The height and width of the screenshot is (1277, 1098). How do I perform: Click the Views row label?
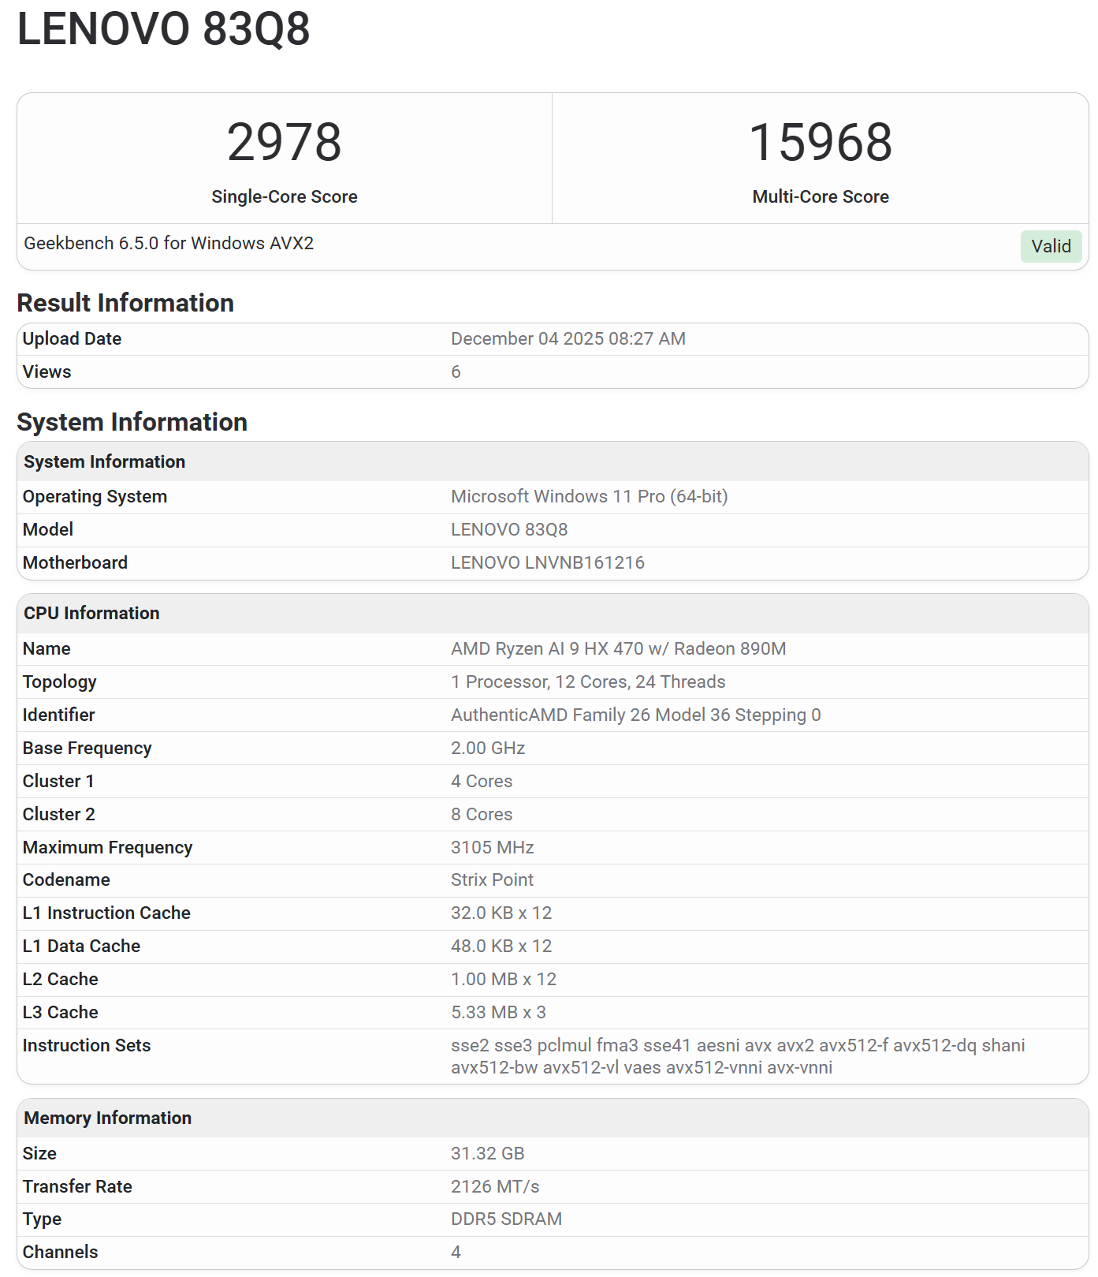(47, 372)
